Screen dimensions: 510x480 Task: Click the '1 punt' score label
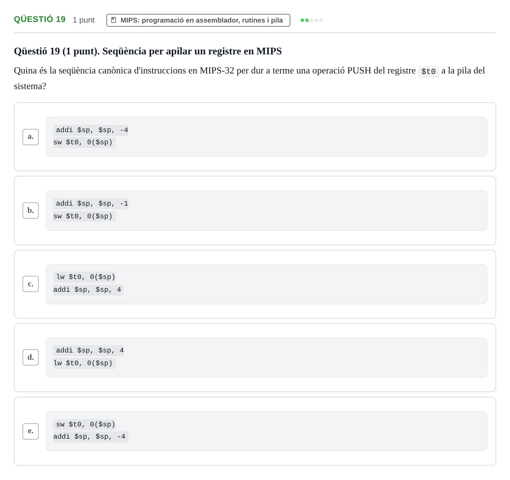[x=84, y=20]
